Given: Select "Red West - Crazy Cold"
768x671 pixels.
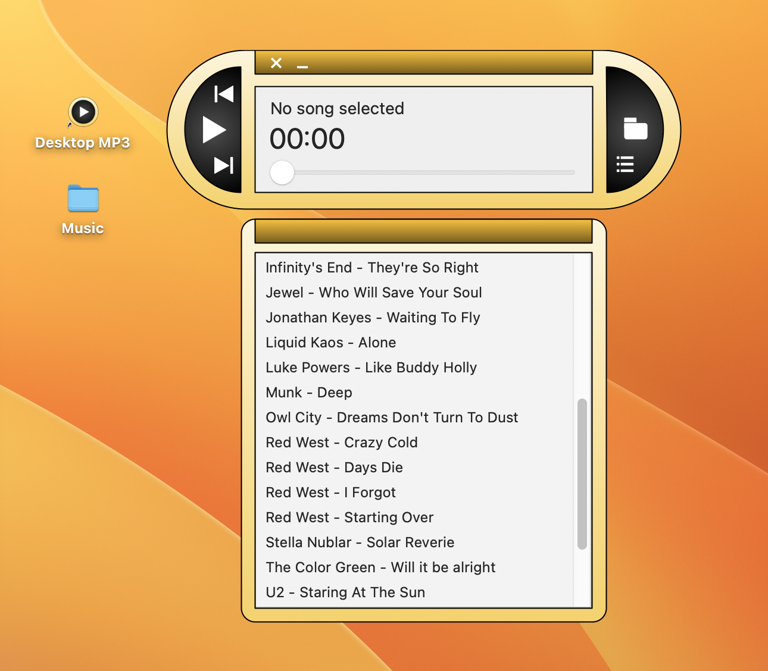Looking at the screenshot, I should [x=342, y=443].
